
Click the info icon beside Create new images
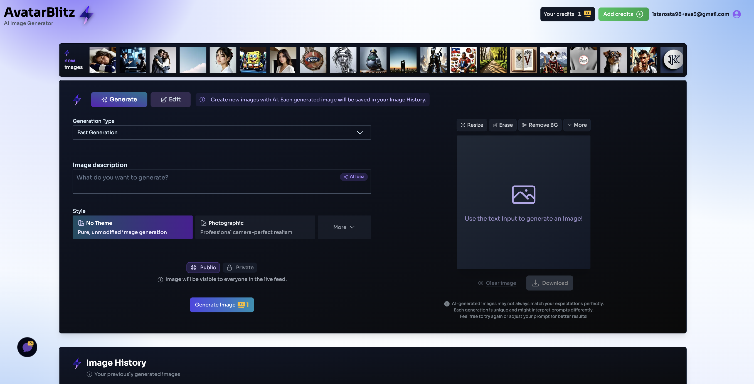tap(202, 100)
